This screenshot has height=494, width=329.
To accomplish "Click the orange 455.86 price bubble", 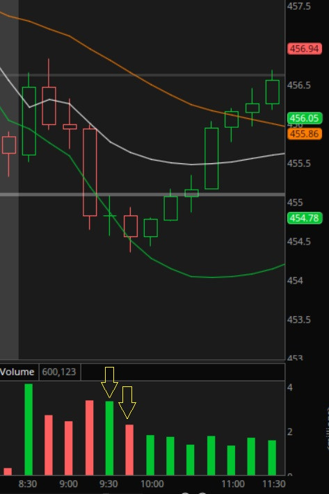I will tap(305, 134).
